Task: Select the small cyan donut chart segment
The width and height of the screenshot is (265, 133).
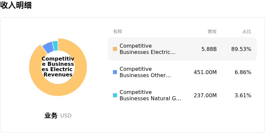Action: 55,45
